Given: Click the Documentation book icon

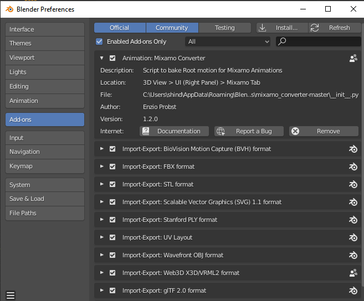Looking at the screenshot, I should (x=146, y=131).
